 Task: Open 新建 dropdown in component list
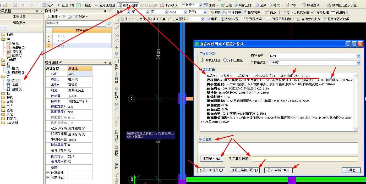tap(53, 17)
